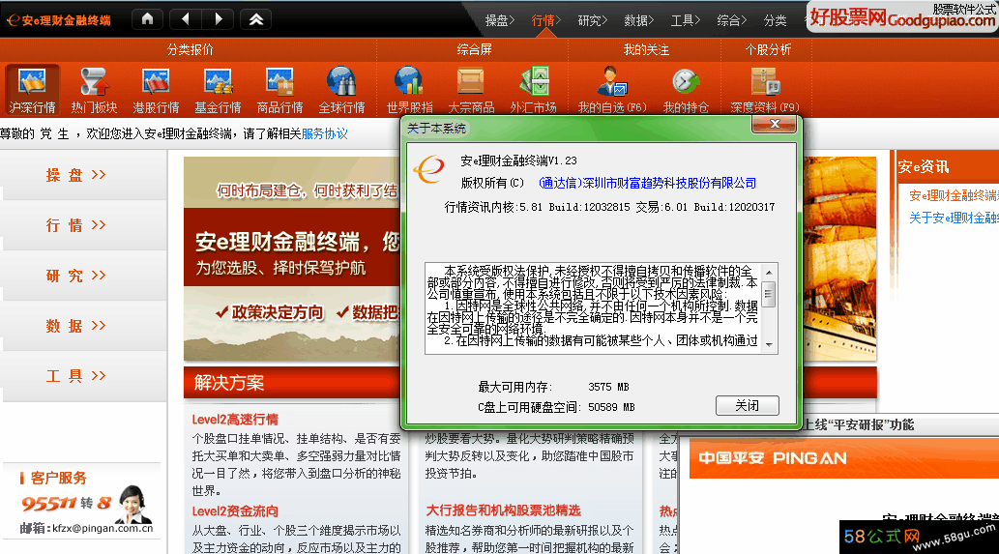Click scroll-down arrow in license text box

tap(769, 344)
